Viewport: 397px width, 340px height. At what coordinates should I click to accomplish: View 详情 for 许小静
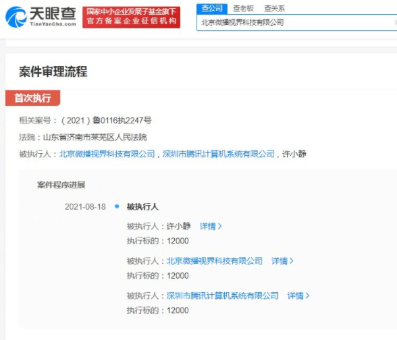[211, 226]
